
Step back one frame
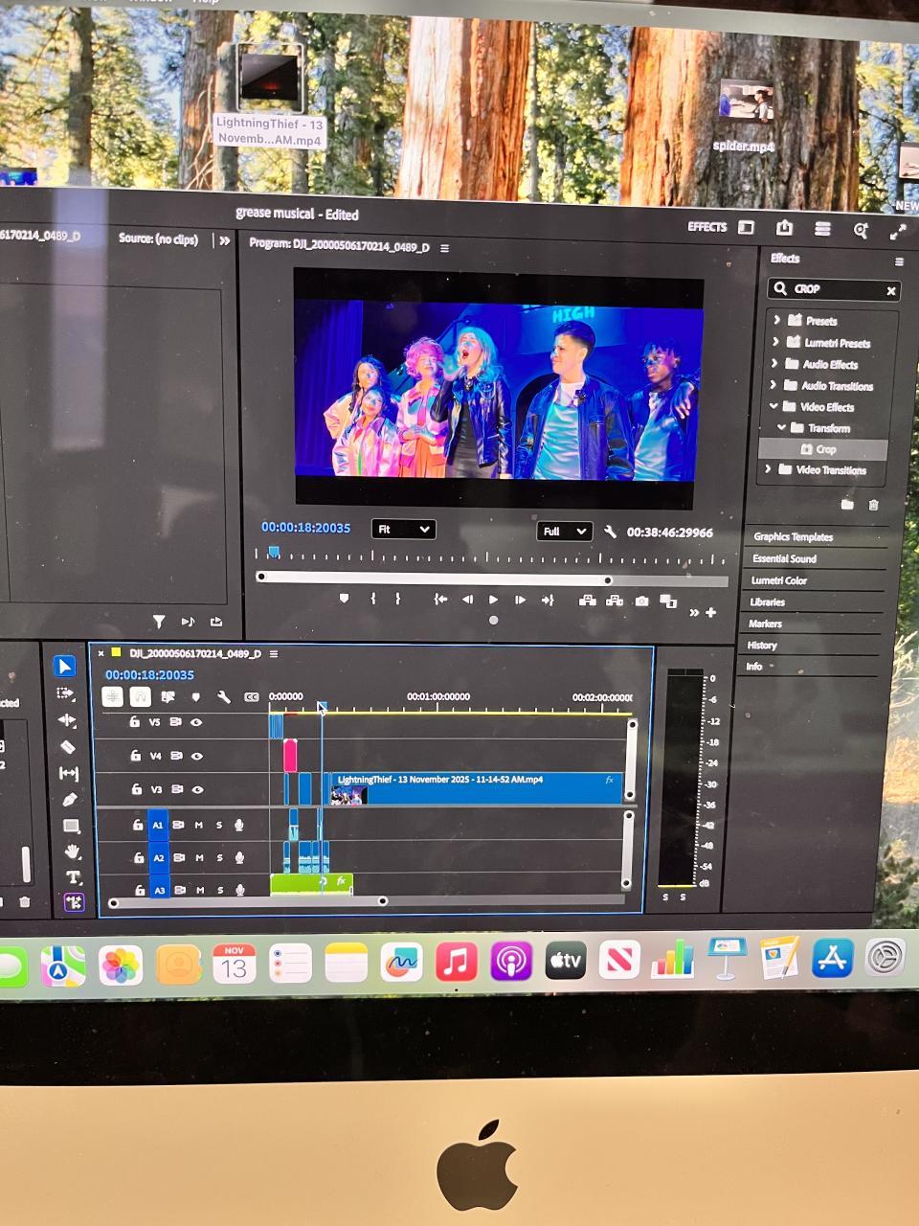pyautogui.click(x=467, y=600)
